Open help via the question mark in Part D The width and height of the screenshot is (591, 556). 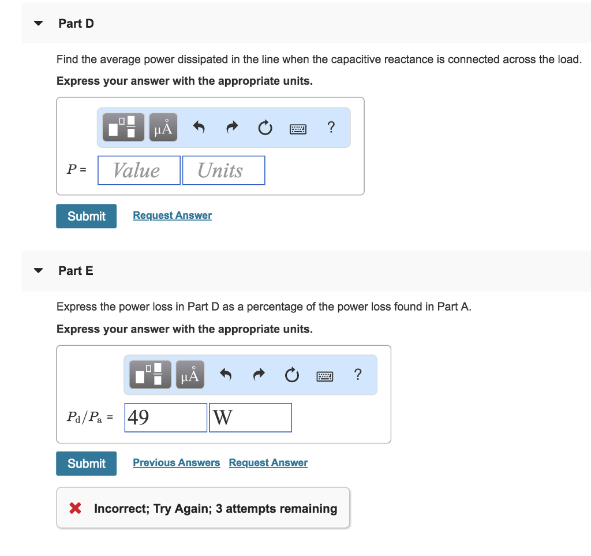[x=331, y=128]
